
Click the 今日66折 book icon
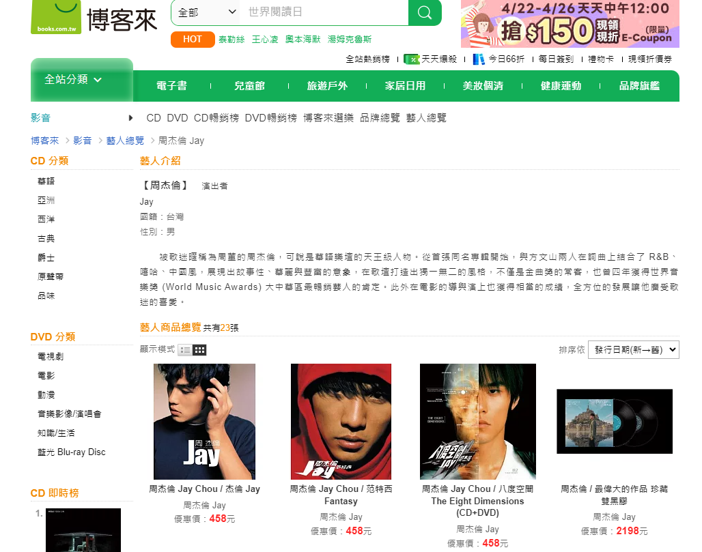tap(479, 59)
